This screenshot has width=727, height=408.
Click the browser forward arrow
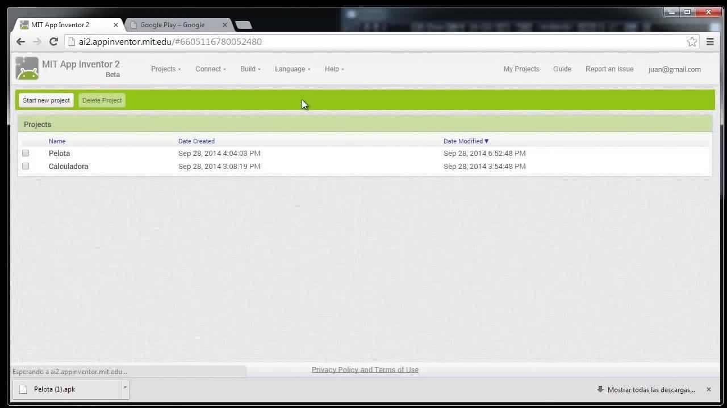37,41
